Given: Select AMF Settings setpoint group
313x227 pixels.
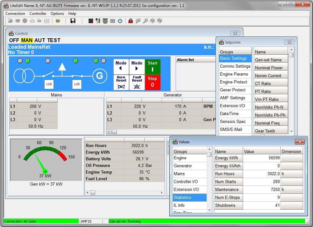Looking at the screenshot, I should [233, 98].
